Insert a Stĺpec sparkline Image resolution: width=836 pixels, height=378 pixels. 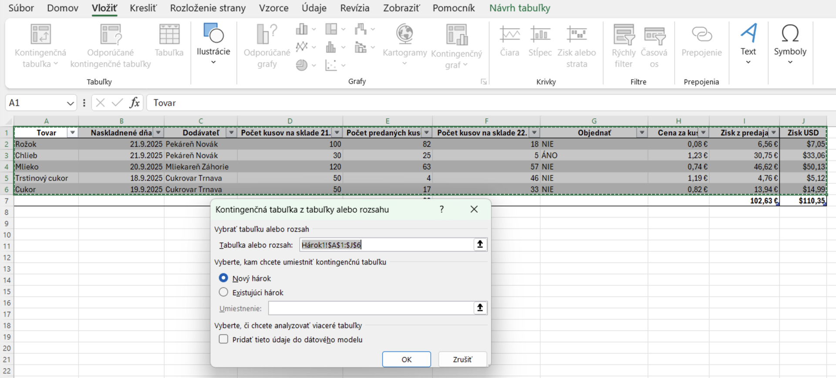tap(540, 41)
